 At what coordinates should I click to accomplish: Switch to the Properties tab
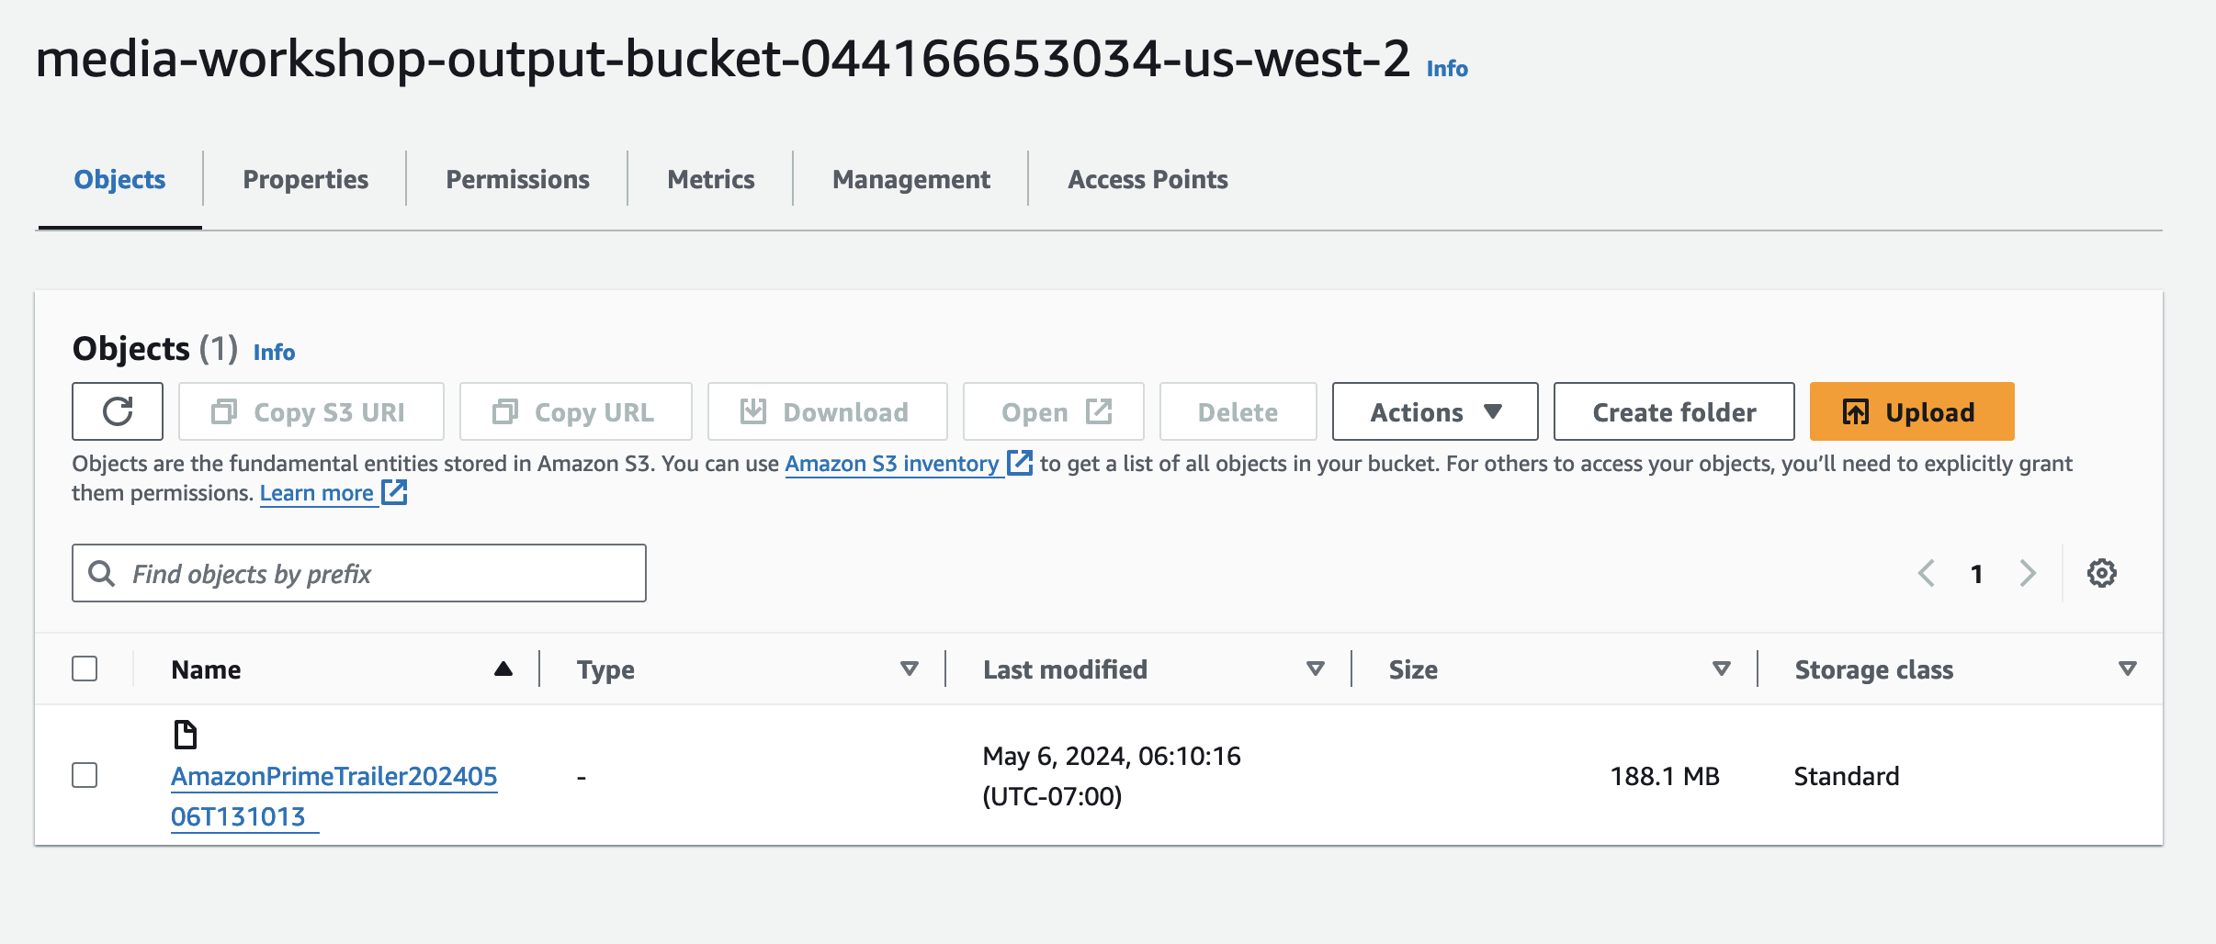pyautogui.click(x=305, y=179)
